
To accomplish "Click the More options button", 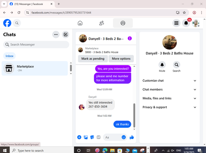I will [x=121, y=59].
